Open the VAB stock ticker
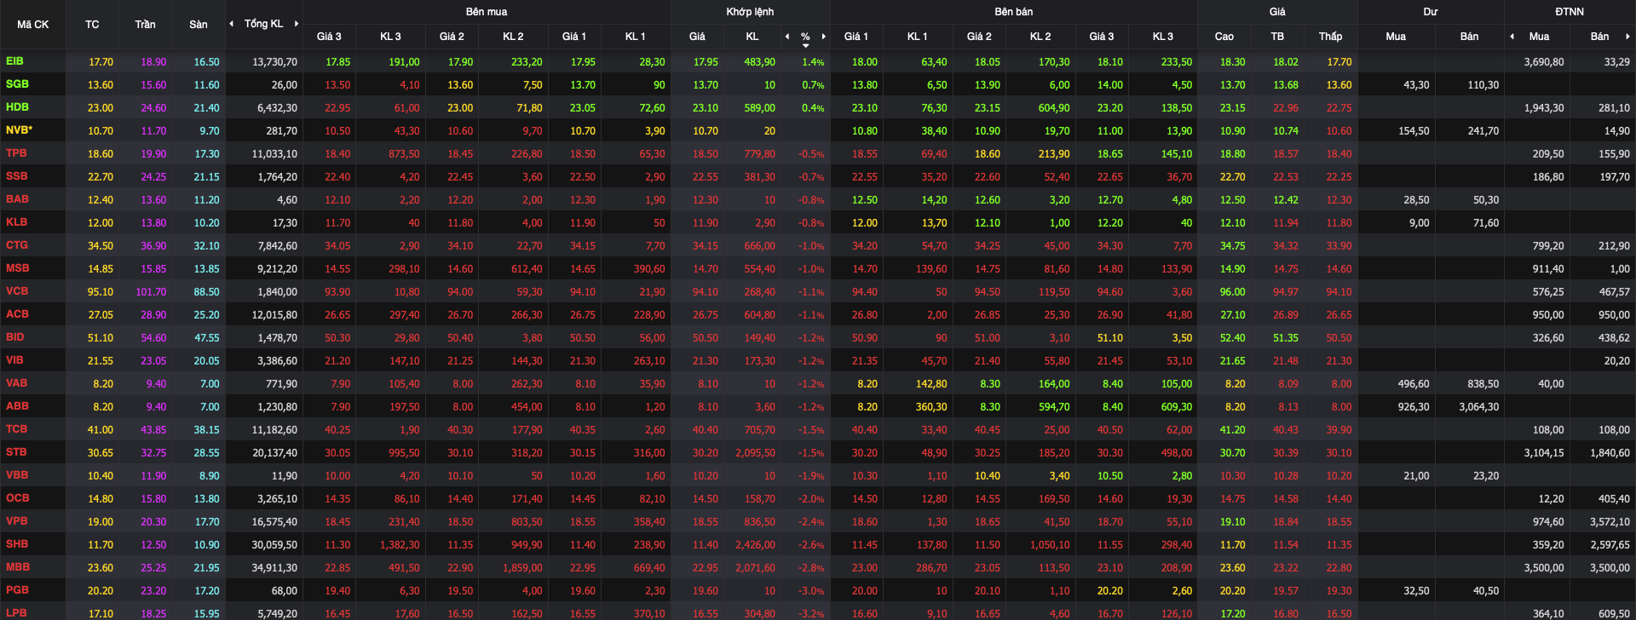The image size is (1636, 620). click(16, 383)
